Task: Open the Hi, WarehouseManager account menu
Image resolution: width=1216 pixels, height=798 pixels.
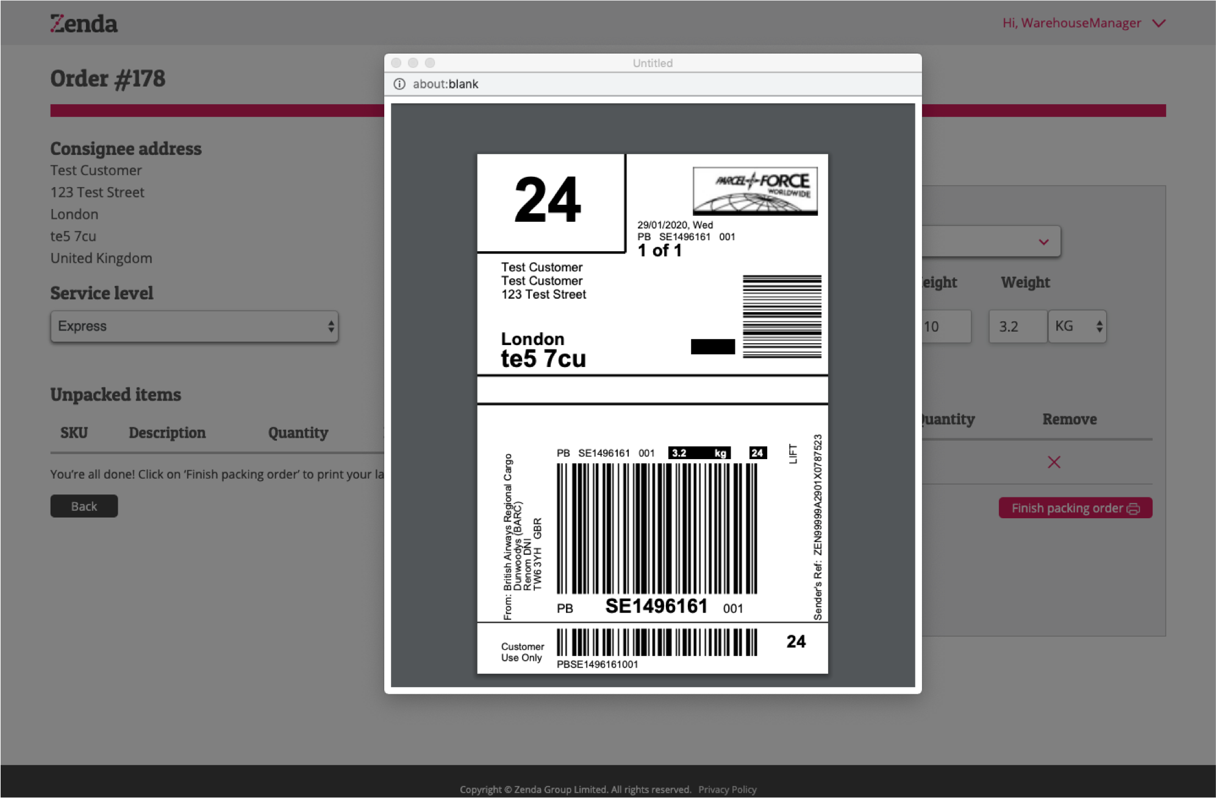Action: point(1083,23)
